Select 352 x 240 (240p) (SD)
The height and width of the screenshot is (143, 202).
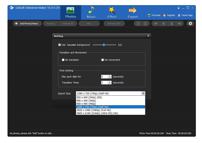pos(111,98)
